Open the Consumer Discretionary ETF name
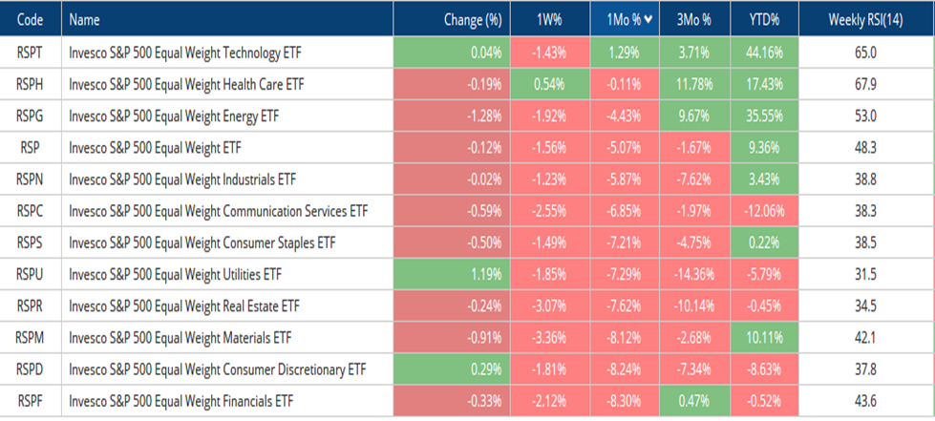 click(218, 369)
